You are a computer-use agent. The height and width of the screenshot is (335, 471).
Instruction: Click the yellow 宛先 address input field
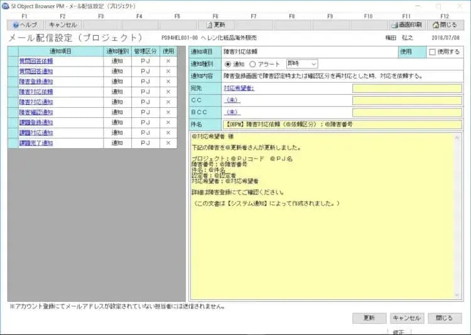407,88
